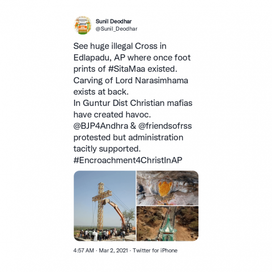Screen dimensions: 272x272
Task: Click the 'See huge illegal Cross in' line
Action: (120, 46)
